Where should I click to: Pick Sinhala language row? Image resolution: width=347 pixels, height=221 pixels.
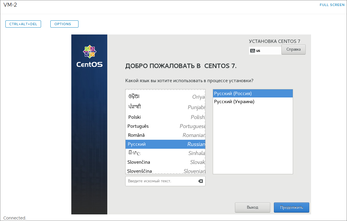[x=165, y=153]
